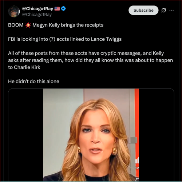Screen dimensions: 182x182
Task: Click the "12" overlay in the video
Action: coord(137,168)
